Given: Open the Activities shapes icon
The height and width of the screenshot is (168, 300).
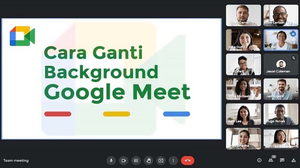Looking at the screenshot, I should [x=293, y=161].
